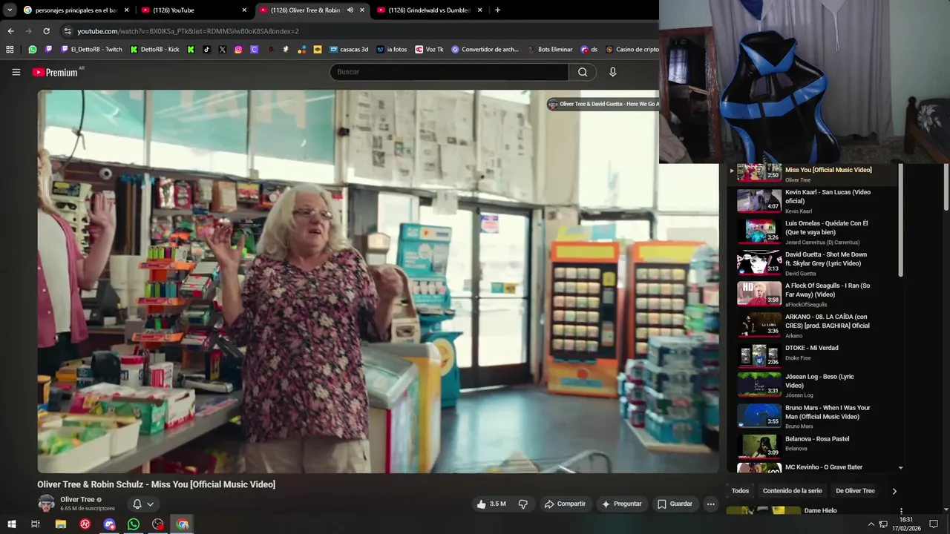Click the Preguntar button
Image resolution: width=950 pixels, height=534 pixels.
[621, 504]
